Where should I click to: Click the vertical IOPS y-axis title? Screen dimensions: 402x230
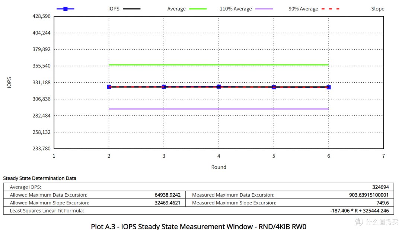[9, 83]
